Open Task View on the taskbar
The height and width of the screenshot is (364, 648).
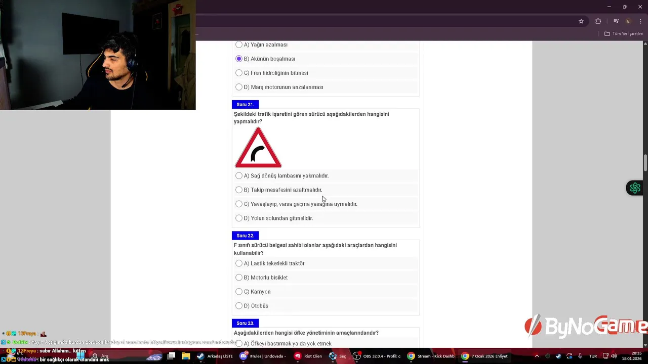click(x=171, y=356)
